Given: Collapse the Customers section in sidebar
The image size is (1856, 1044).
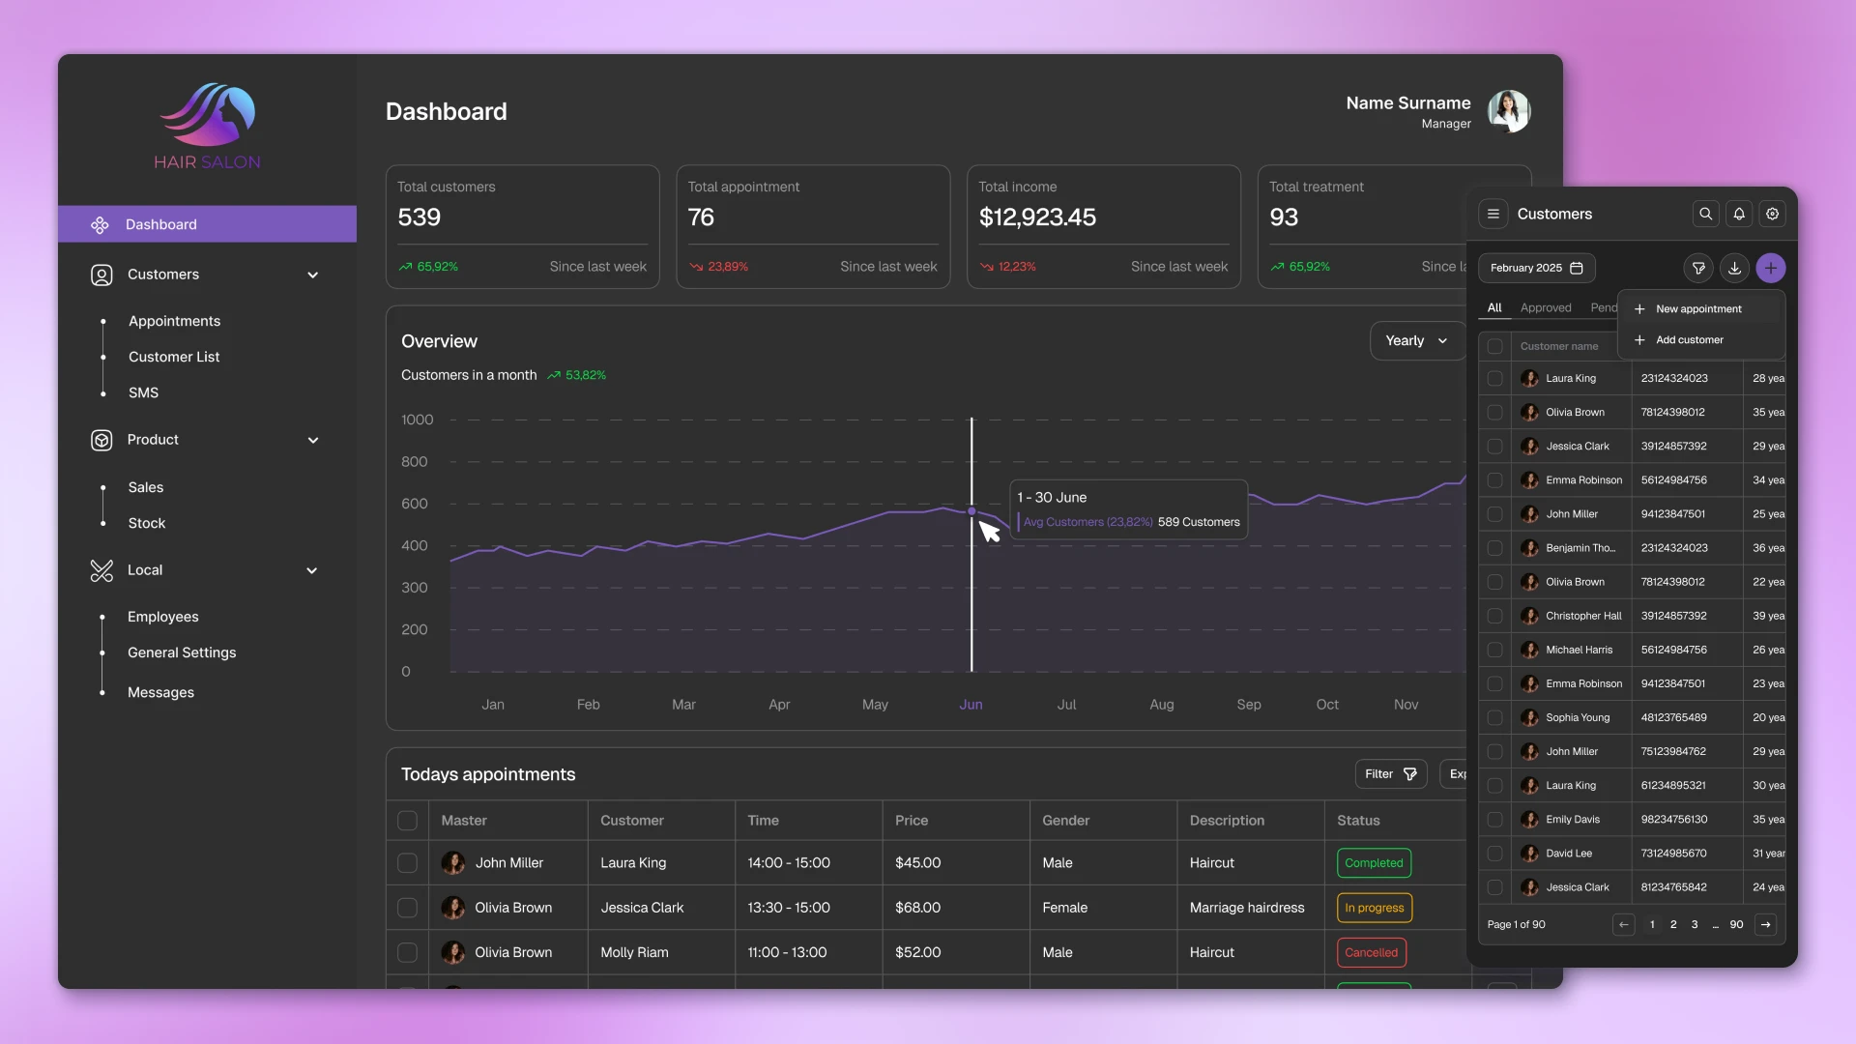Looking at the screenshot, I should tap(313, 275).
